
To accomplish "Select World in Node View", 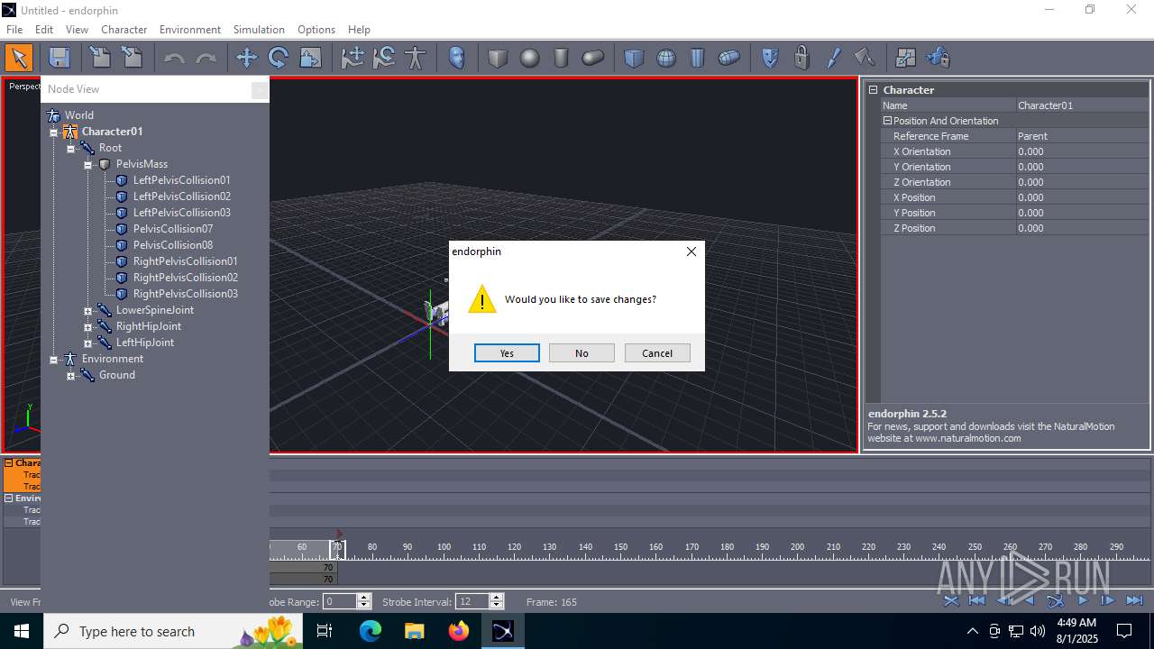I will (x=79, y=115).
